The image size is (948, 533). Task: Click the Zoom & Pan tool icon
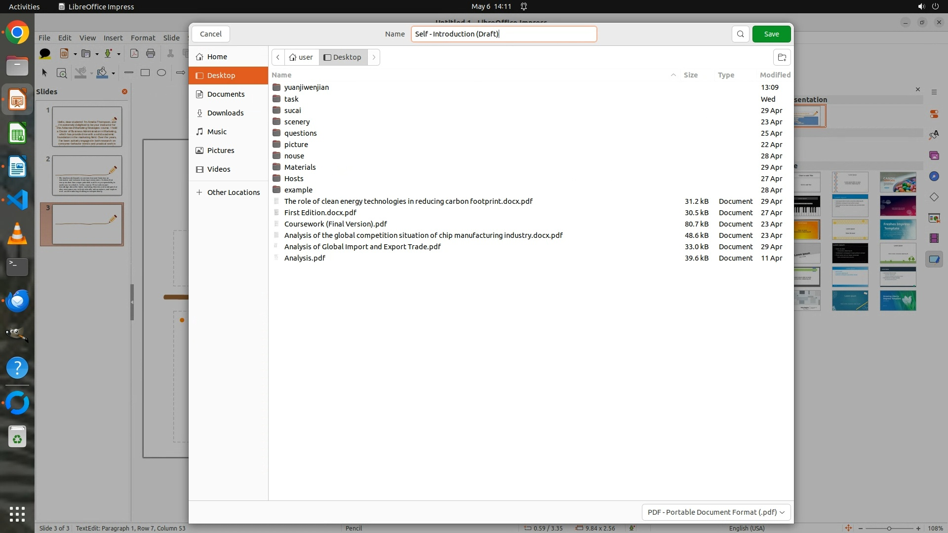62,73
